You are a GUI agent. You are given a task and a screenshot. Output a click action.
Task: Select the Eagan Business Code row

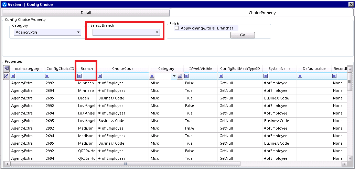pyautogui.click(x=178, y=98)
